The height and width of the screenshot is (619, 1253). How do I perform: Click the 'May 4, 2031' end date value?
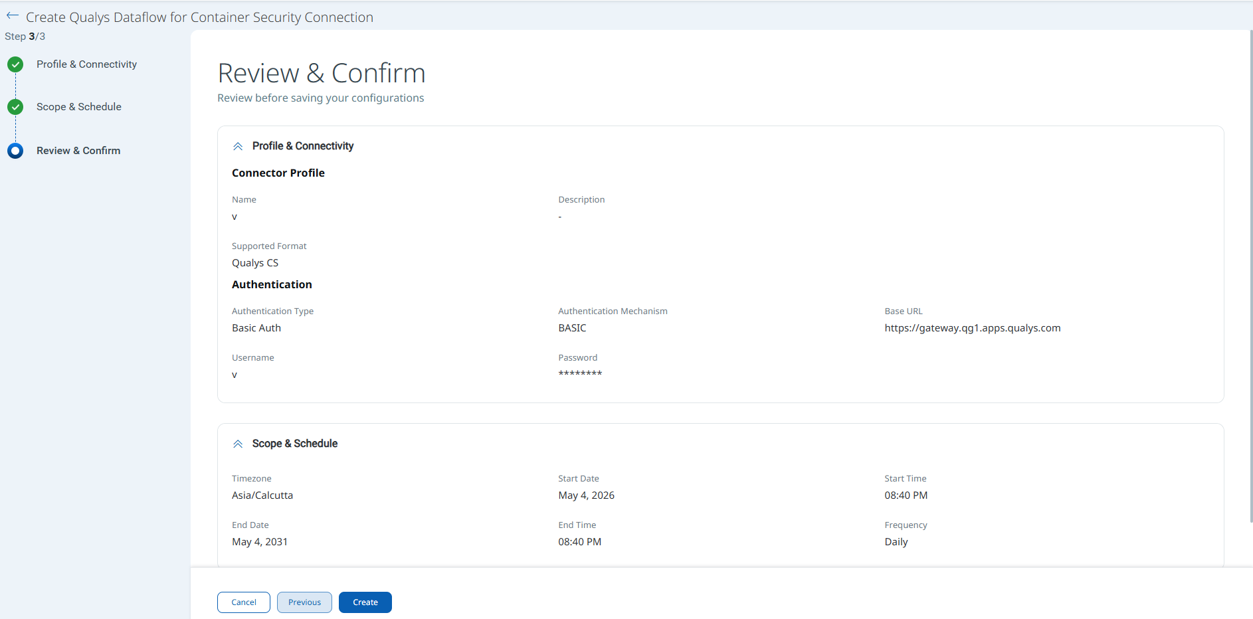coord(260,542)
